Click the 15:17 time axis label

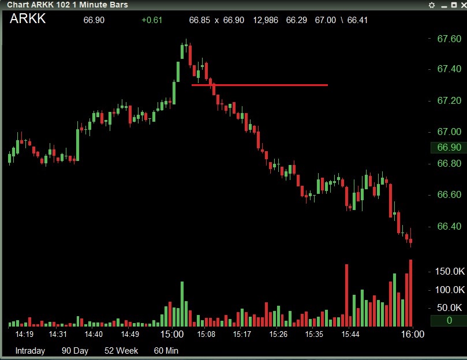coord(242,335)
